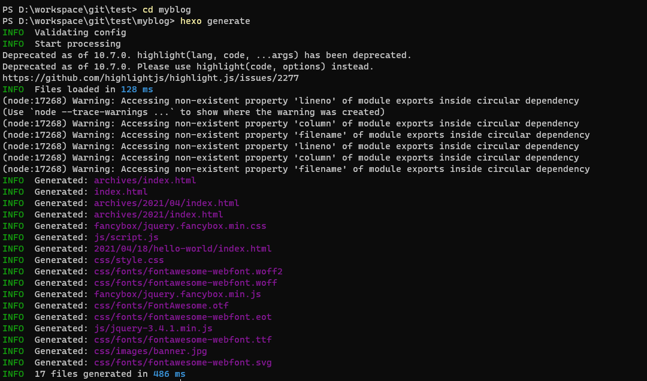Click the "Validating config" info line
Image resolution: width=647 pixels, height=381 pixels.
click(80, 32)
